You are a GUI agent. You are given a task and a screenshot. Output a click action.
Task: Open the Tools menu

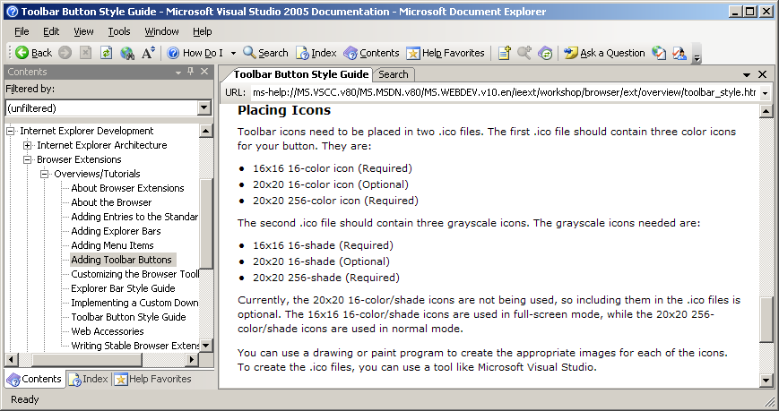[119, 31]
